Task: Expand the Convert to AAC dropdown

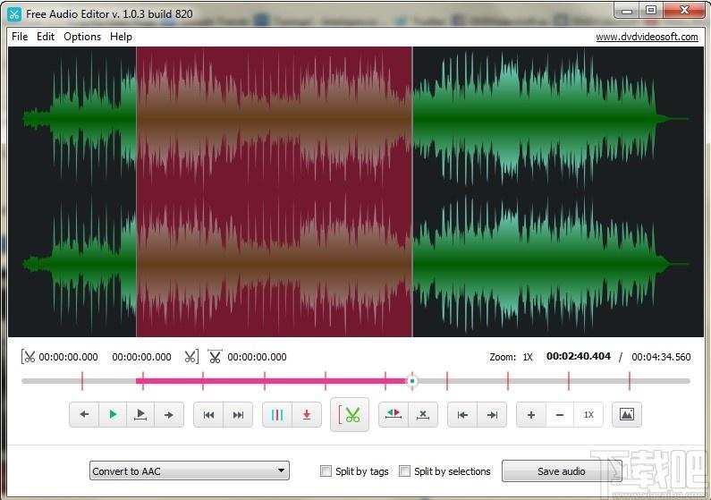Action: point(189,471)
